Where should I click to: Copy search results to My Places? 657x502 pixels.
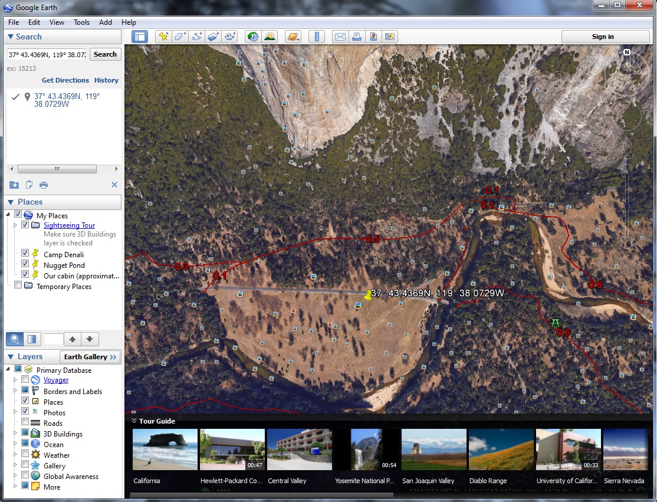pos(14,185)
